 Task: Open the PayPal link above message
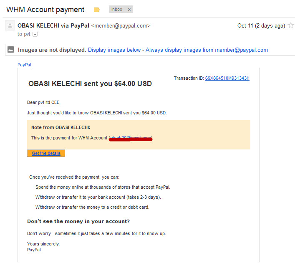point(24,65)
